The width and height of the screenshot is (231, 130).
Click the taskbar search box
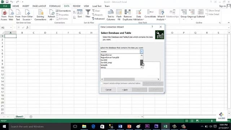click(40, 126)
